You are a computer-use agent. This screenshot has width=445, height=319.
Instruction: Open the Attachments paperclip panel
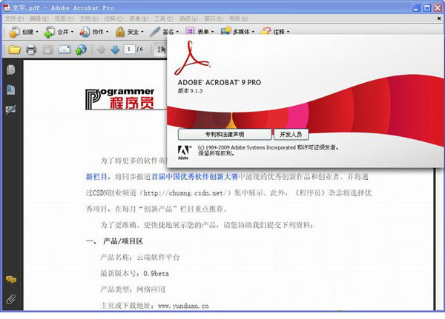click(11, 299)
